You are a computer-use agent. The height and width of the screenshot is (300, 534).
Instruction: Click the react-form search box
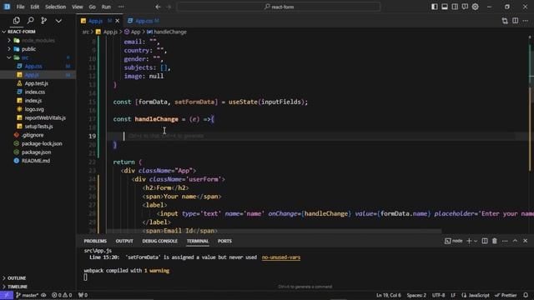pyautogui.click(x=279, y=7)
